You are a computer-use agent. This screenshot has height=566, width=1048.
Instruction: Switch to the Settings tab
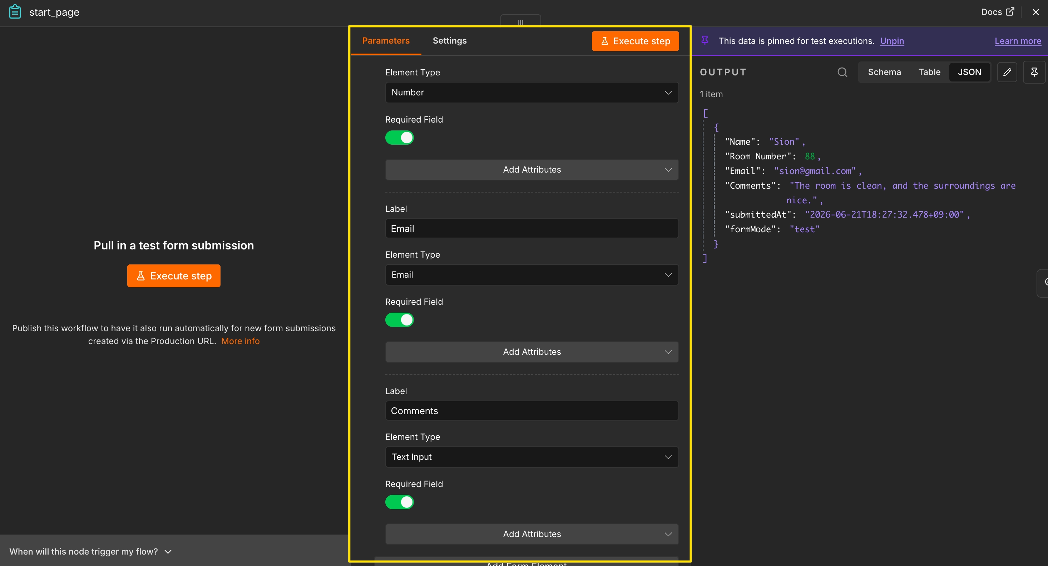450,41
